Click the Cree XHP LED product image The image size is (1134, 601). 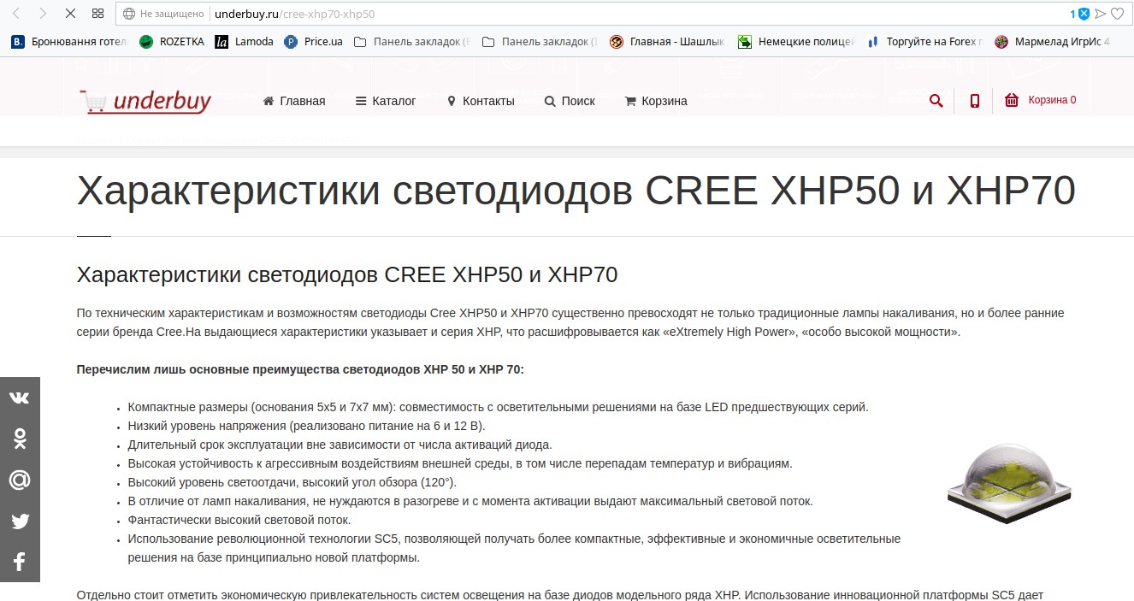(1009, 485)
